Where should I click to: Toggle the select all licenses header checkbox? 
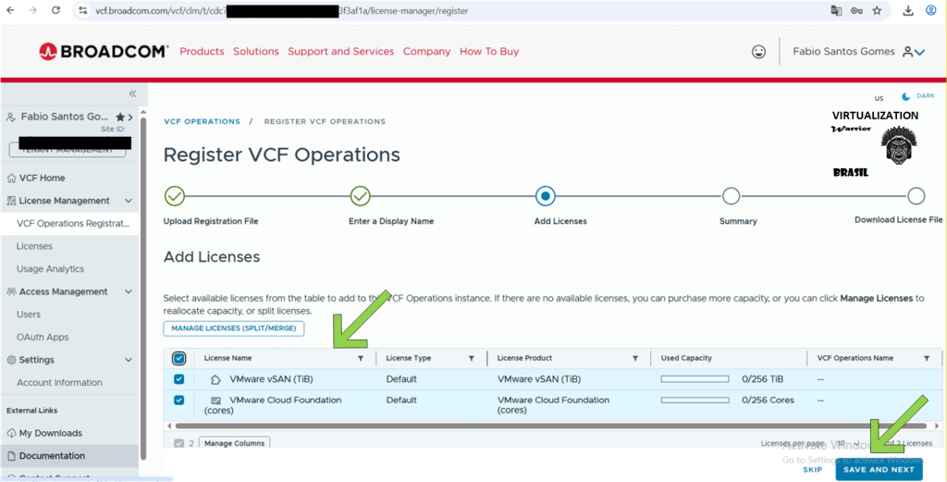(x=179, y=358)
